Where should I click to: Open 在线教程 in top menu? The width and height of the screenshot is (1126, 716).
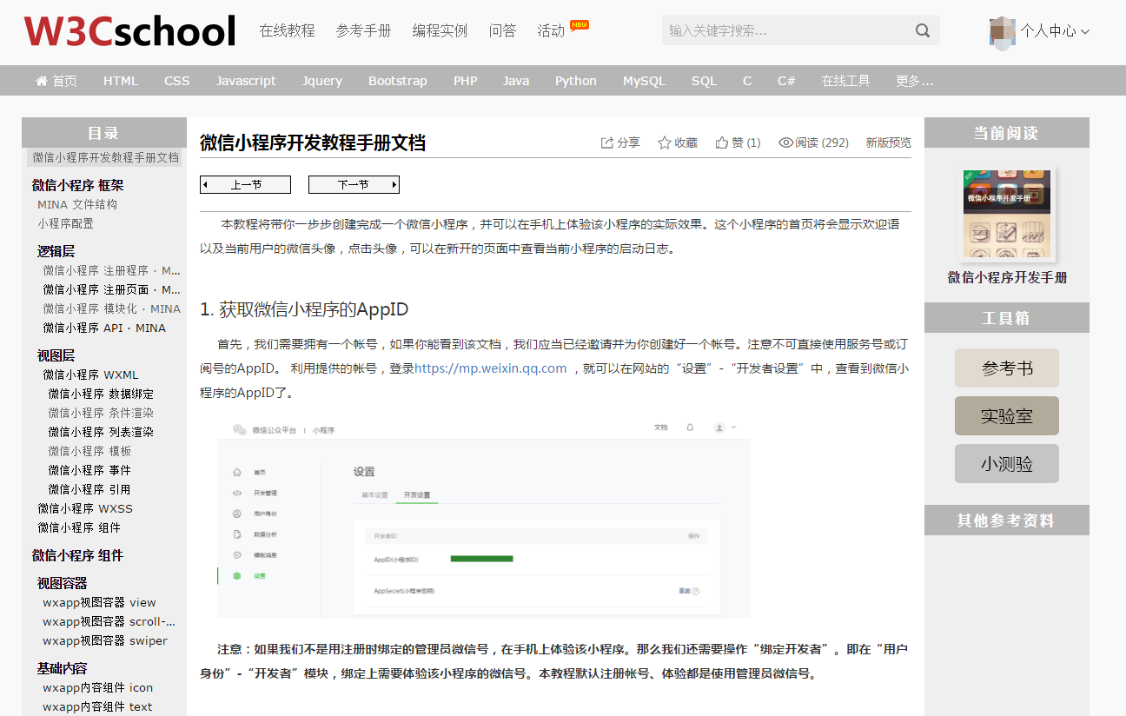point(287,30)
